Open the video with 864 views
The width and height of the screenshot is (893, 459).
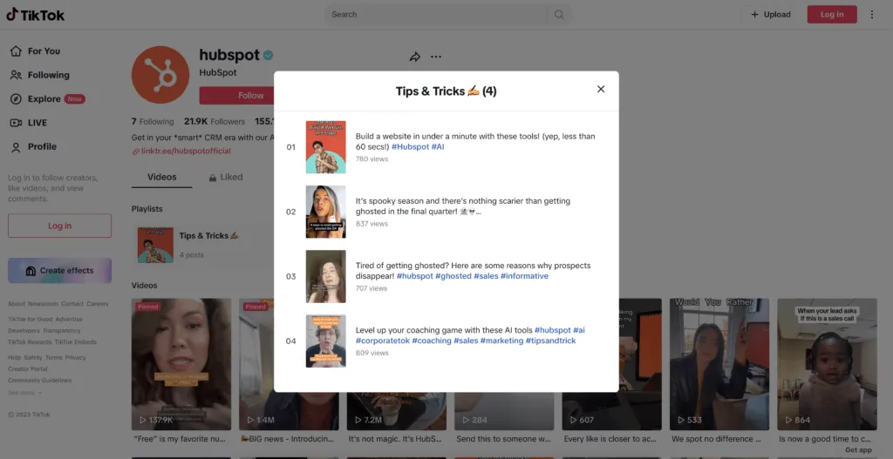pos(827,364)
